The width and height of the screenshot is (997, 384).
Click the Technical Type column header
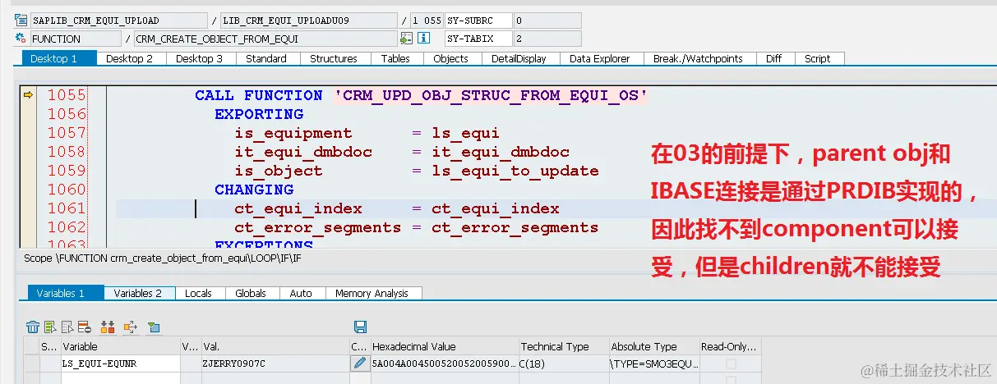tap(563, 346)
